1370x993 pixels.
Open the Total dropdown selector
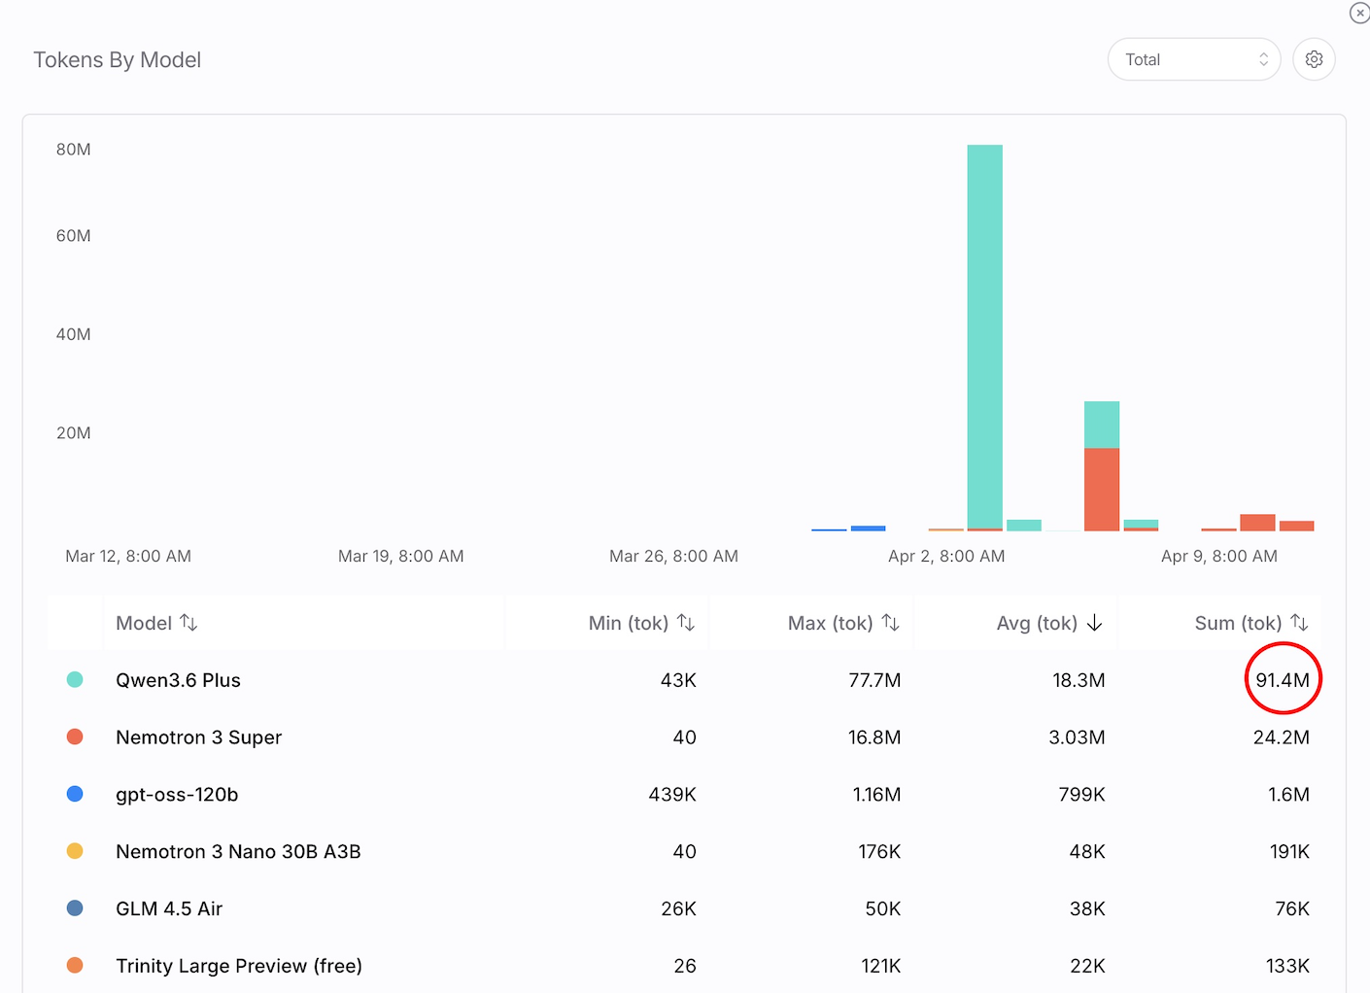[1193, 59]
